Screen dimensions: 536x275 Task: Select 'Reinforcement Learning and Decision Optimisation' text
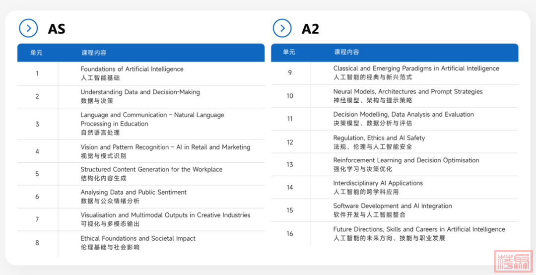coord(406,160)
